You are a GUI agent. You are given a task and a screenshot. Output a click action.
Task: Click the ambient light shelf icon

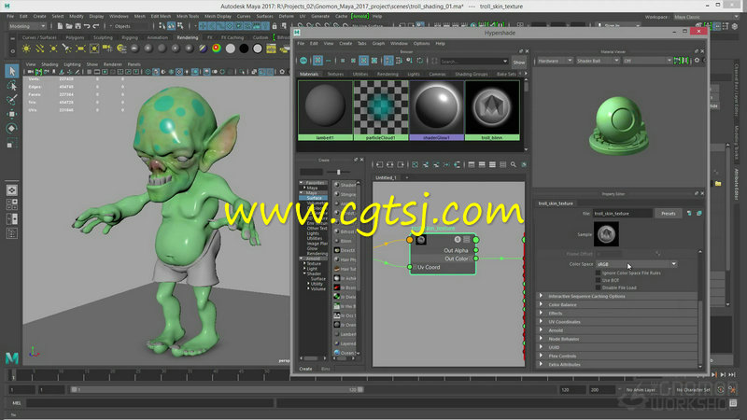(27, 49)
